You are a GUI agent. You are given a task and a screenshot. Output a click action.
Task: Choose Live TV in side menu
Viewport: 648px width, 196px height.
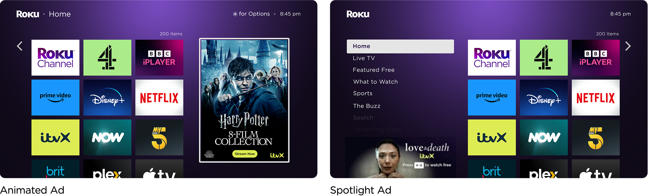[364, 58]
